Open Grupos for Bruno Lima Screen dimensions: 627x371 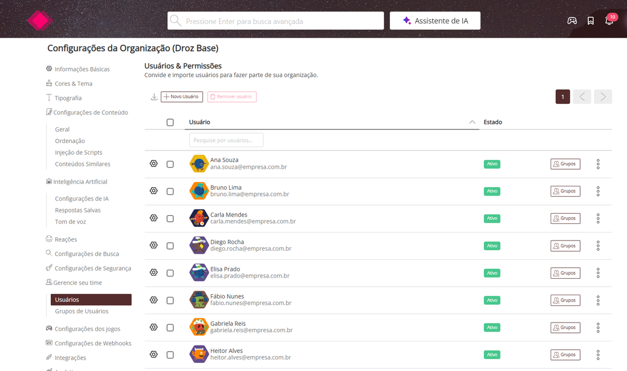pos(565,191)
